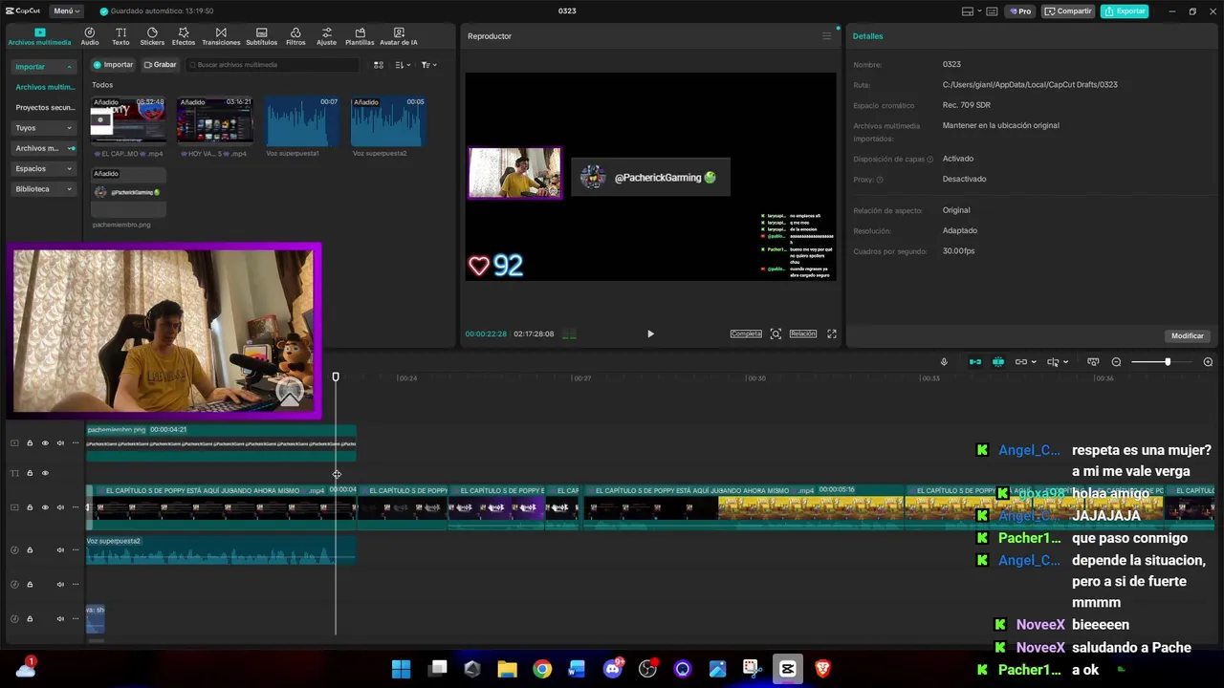The height and width of the screenshot is (688, 1224).
Task: Toggle main track magnet snapping
Action: [975, 362]
